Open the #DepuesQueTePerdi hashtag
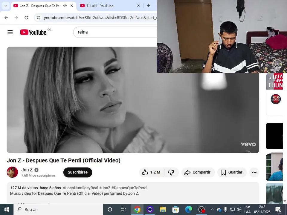The width and height of the screenshot is (287, 215). [x=129, y=188]
